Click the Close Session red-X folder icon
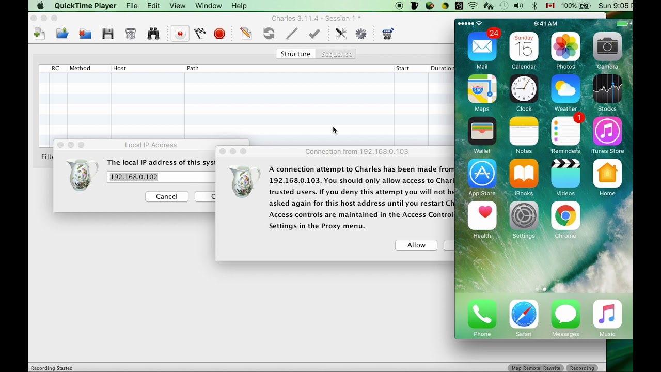The image size is (661, 372). (x=85, y=34)
